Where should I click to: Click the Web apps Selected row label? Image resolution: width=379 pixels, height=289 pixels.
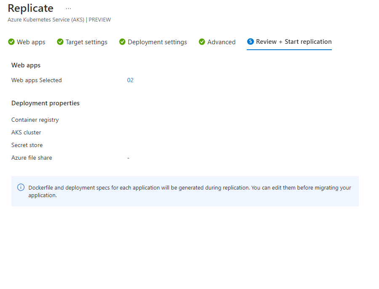click(36, 80)
